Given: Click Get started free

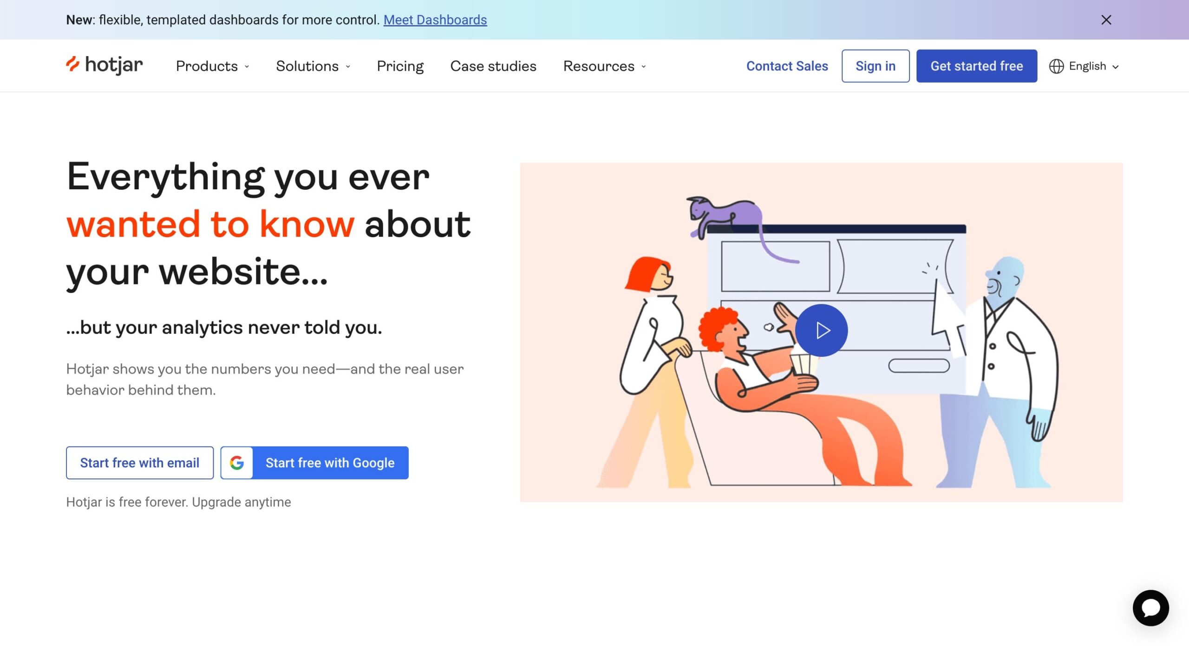Looking at the screenshot, I should 976,65.
